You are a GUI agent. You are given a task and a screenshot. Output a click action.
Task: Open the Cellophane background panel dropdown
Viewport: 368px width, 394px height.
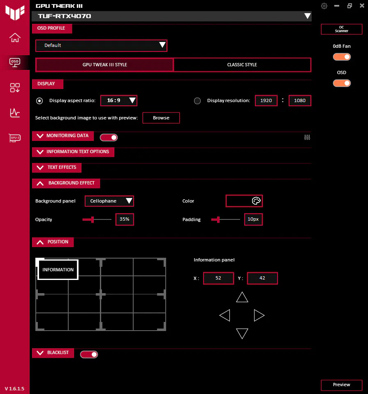click(109, 201)
